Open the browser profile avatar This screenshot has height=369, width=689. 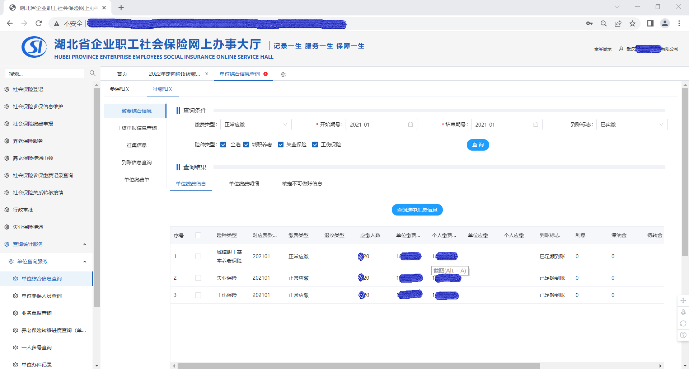pyautogui.click(x=665, y=23)
